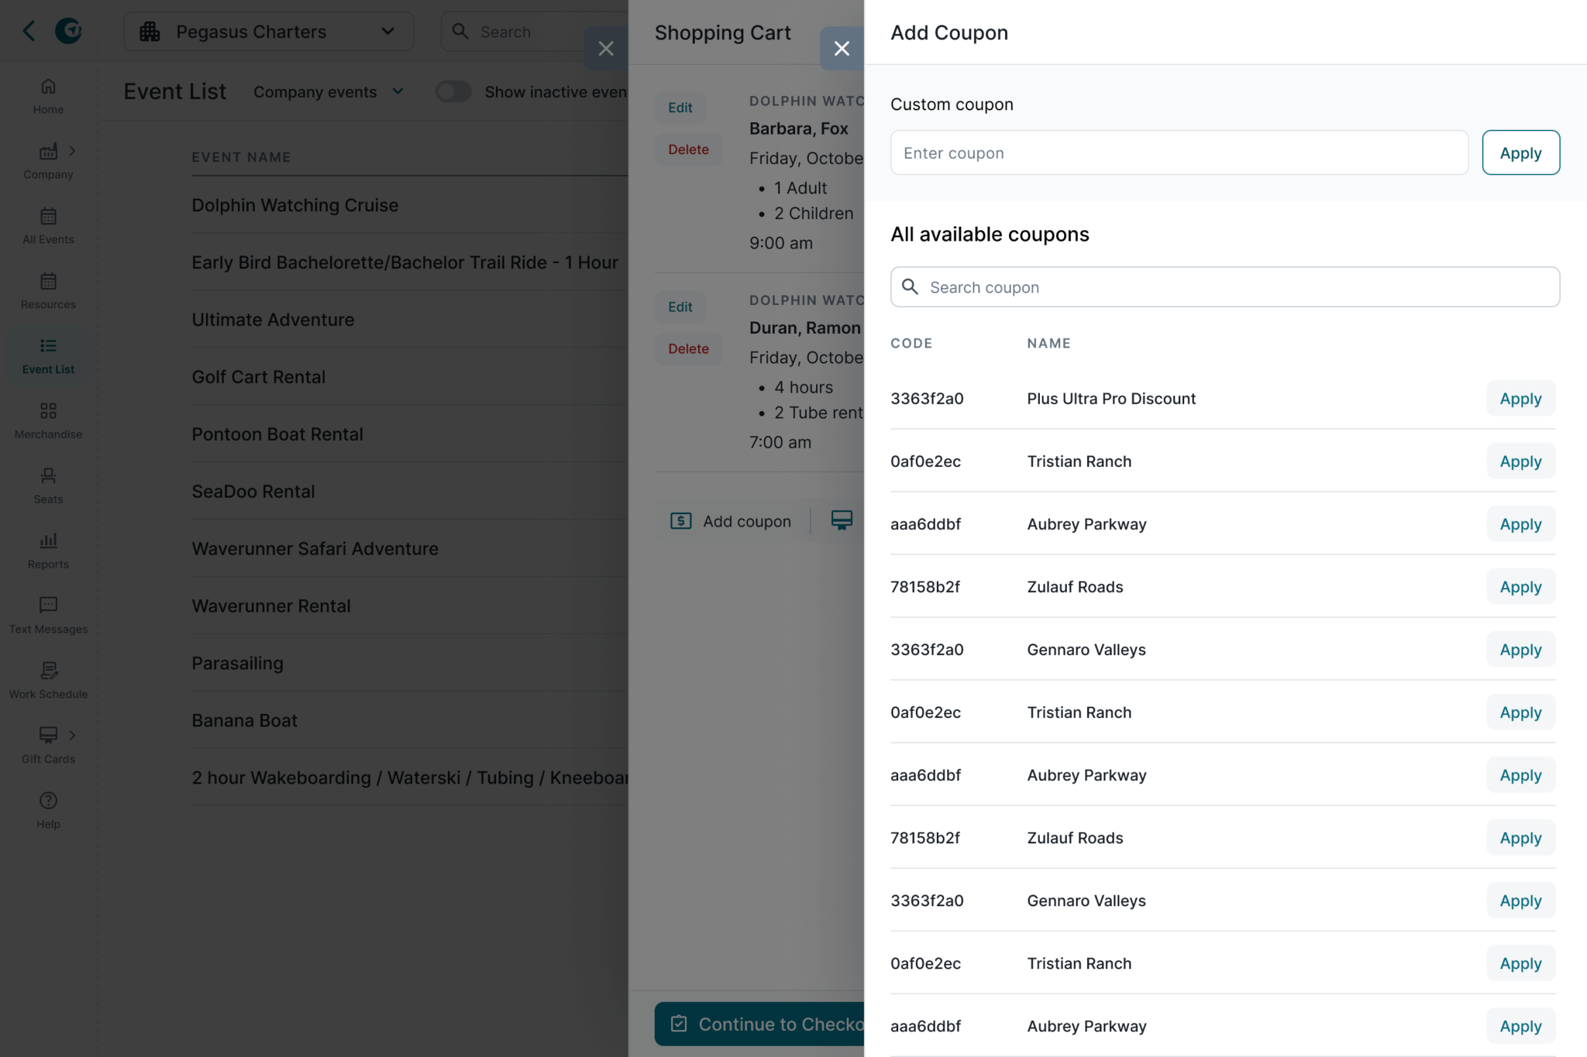Open the Gift Cards section

tap(48, 745)
